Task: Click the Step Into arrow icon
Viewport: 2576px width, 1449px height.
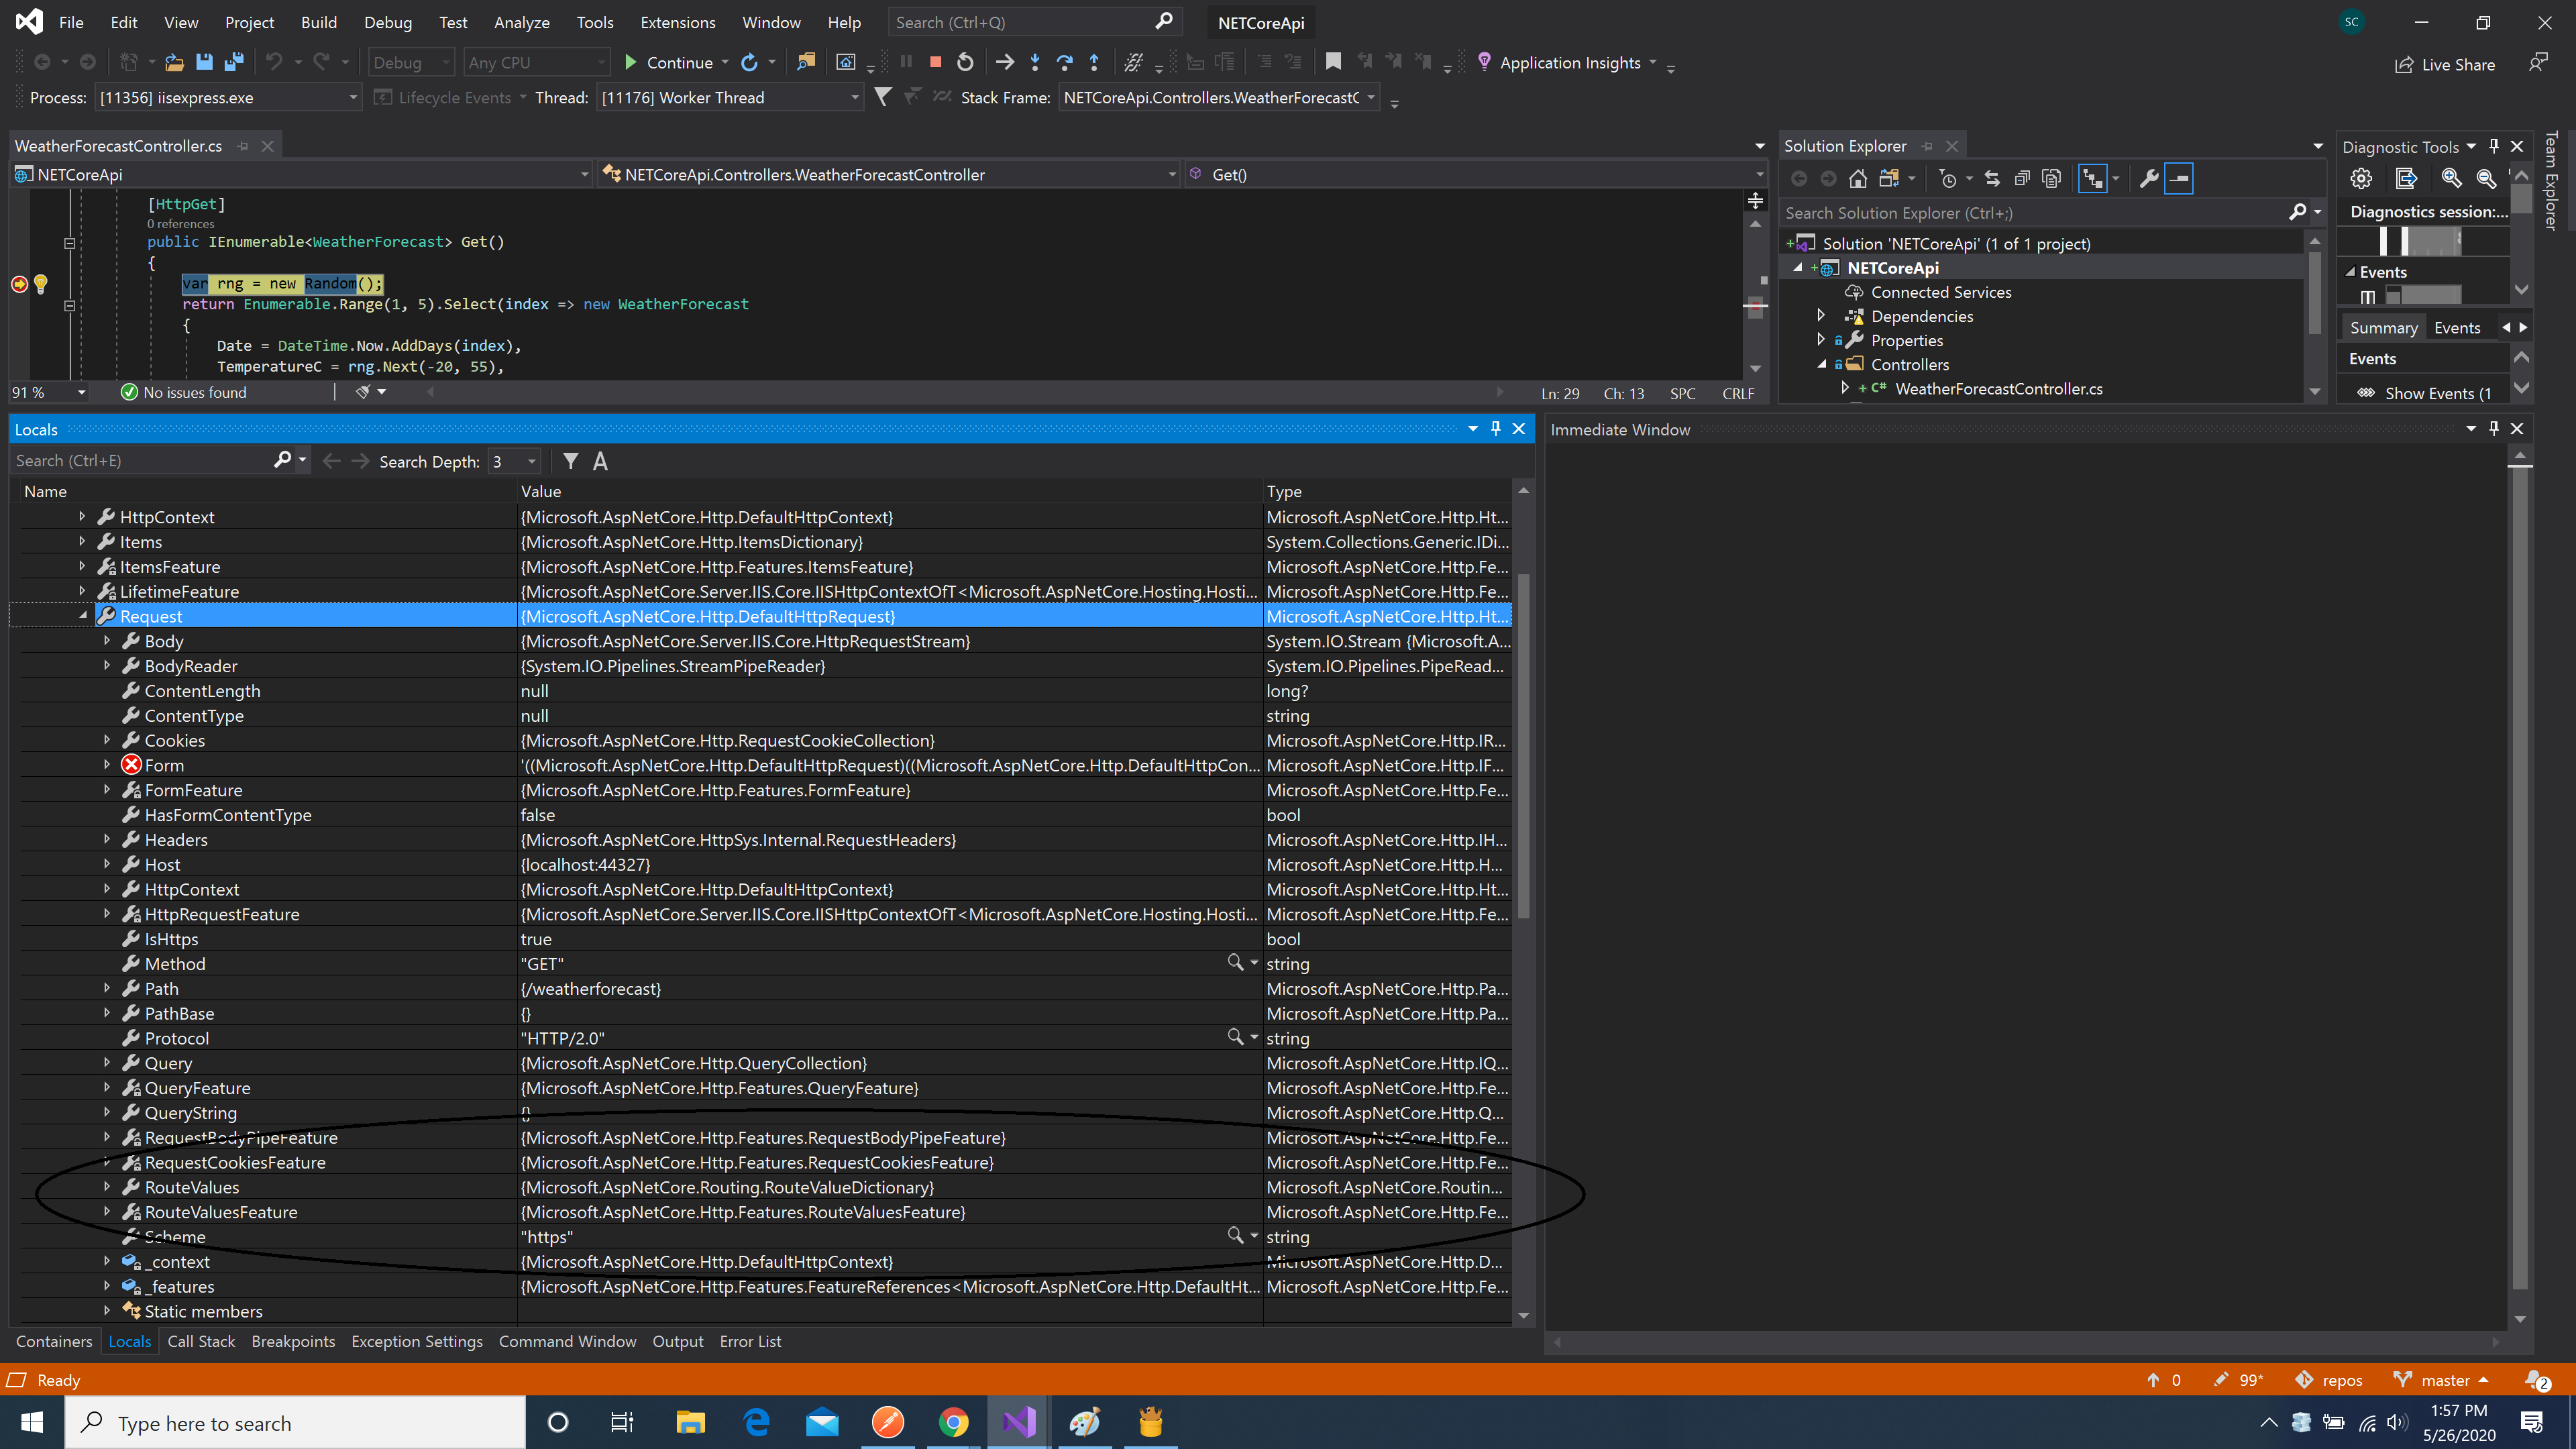Action: (x=1035, y=62)
